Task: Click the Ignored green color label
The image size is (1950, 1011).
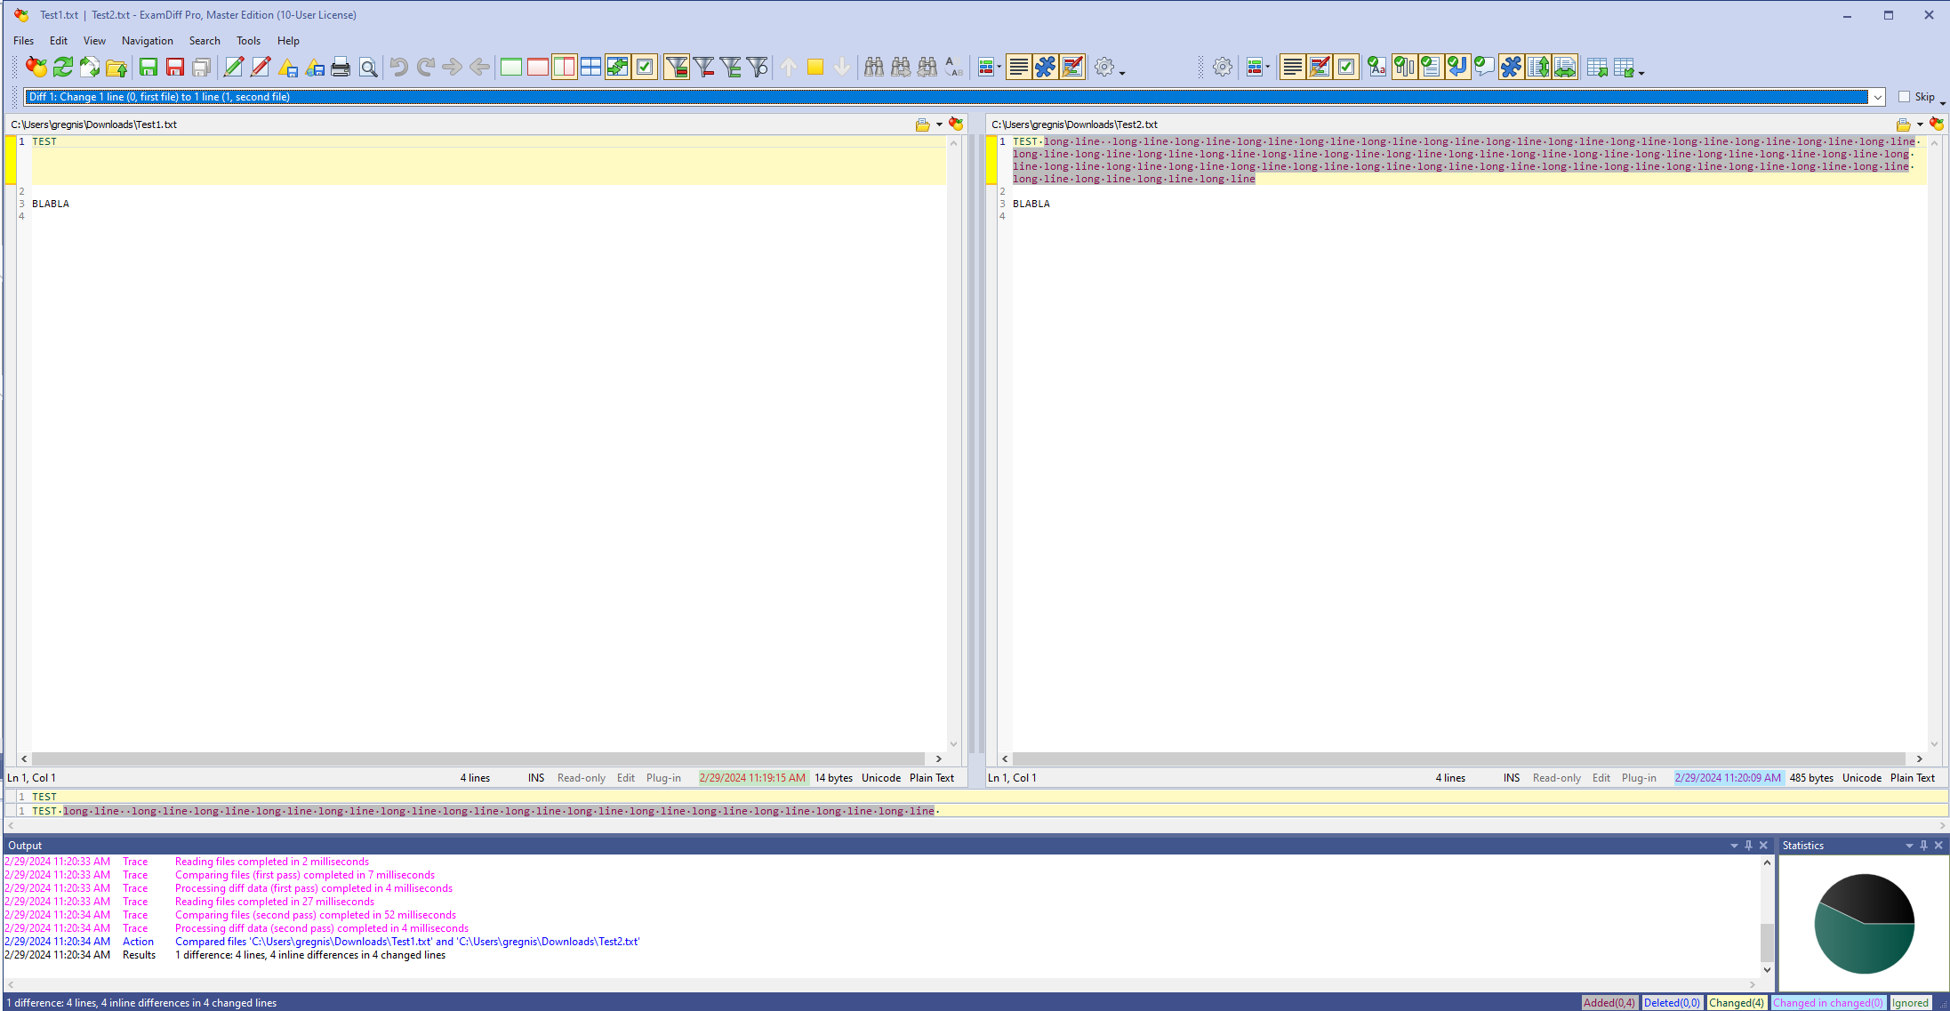Action: coord(1910,1003)
